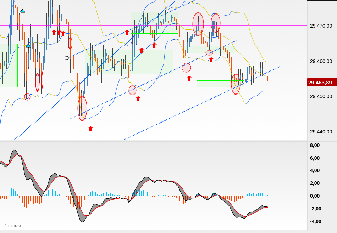Screen dimensions: 337x233
Task: Select the lowest red up-arrow on chart
Action: click(90, 129)
